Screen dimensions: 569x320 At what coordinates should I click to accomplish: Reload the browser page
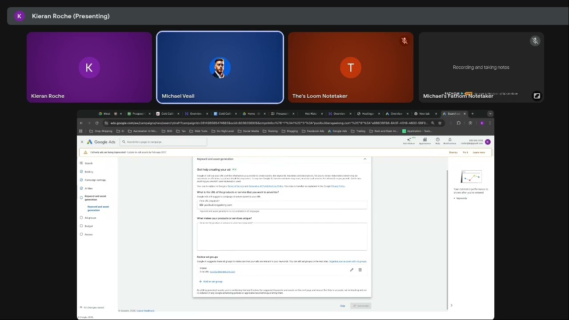pyautogui.click(x=97, y=123)
